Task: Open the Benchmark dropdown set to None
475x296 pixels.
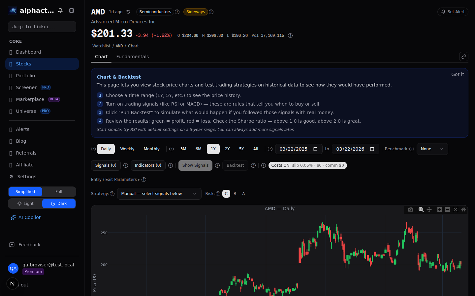Action: [x=432, y=149]
